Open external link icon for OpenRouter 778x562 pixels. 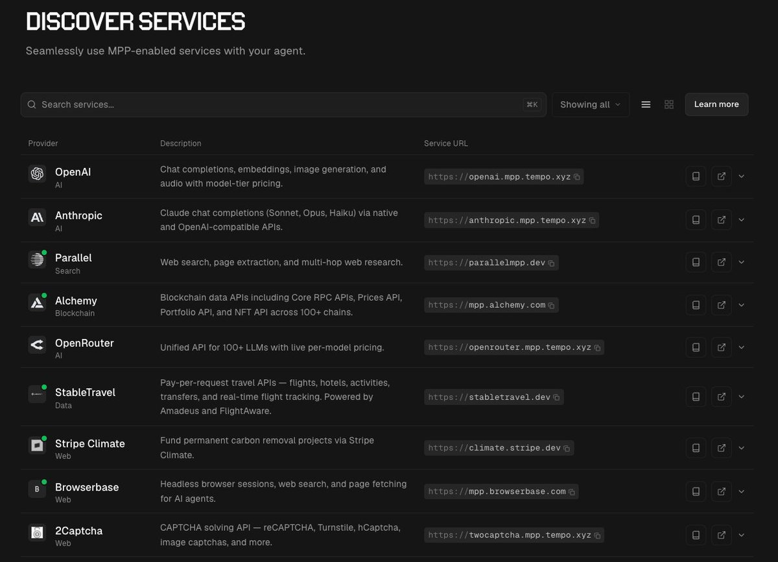click(722, 347)
